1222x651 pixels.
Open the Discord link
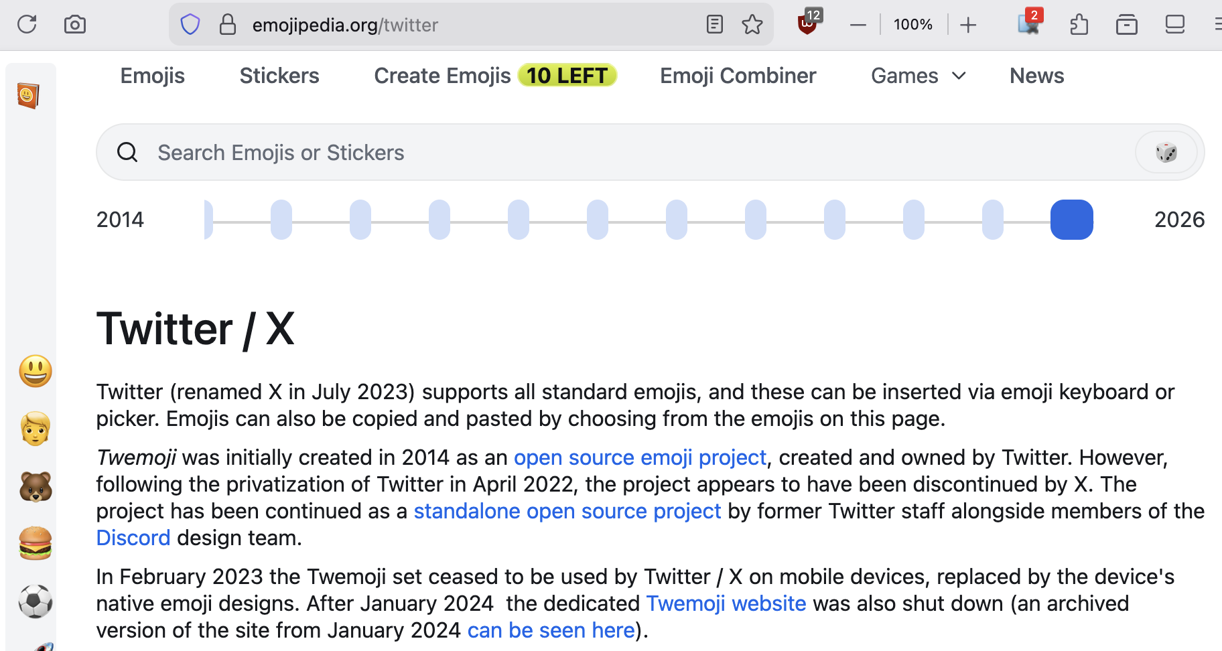(133, 538)
